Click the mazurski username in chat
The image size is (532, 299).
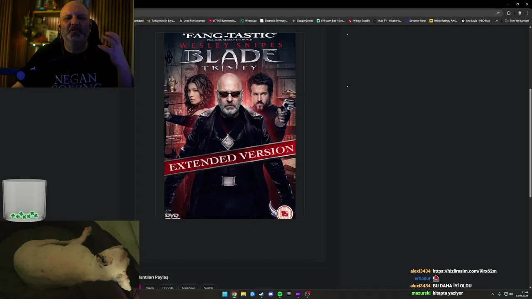[x=421, y=293]
